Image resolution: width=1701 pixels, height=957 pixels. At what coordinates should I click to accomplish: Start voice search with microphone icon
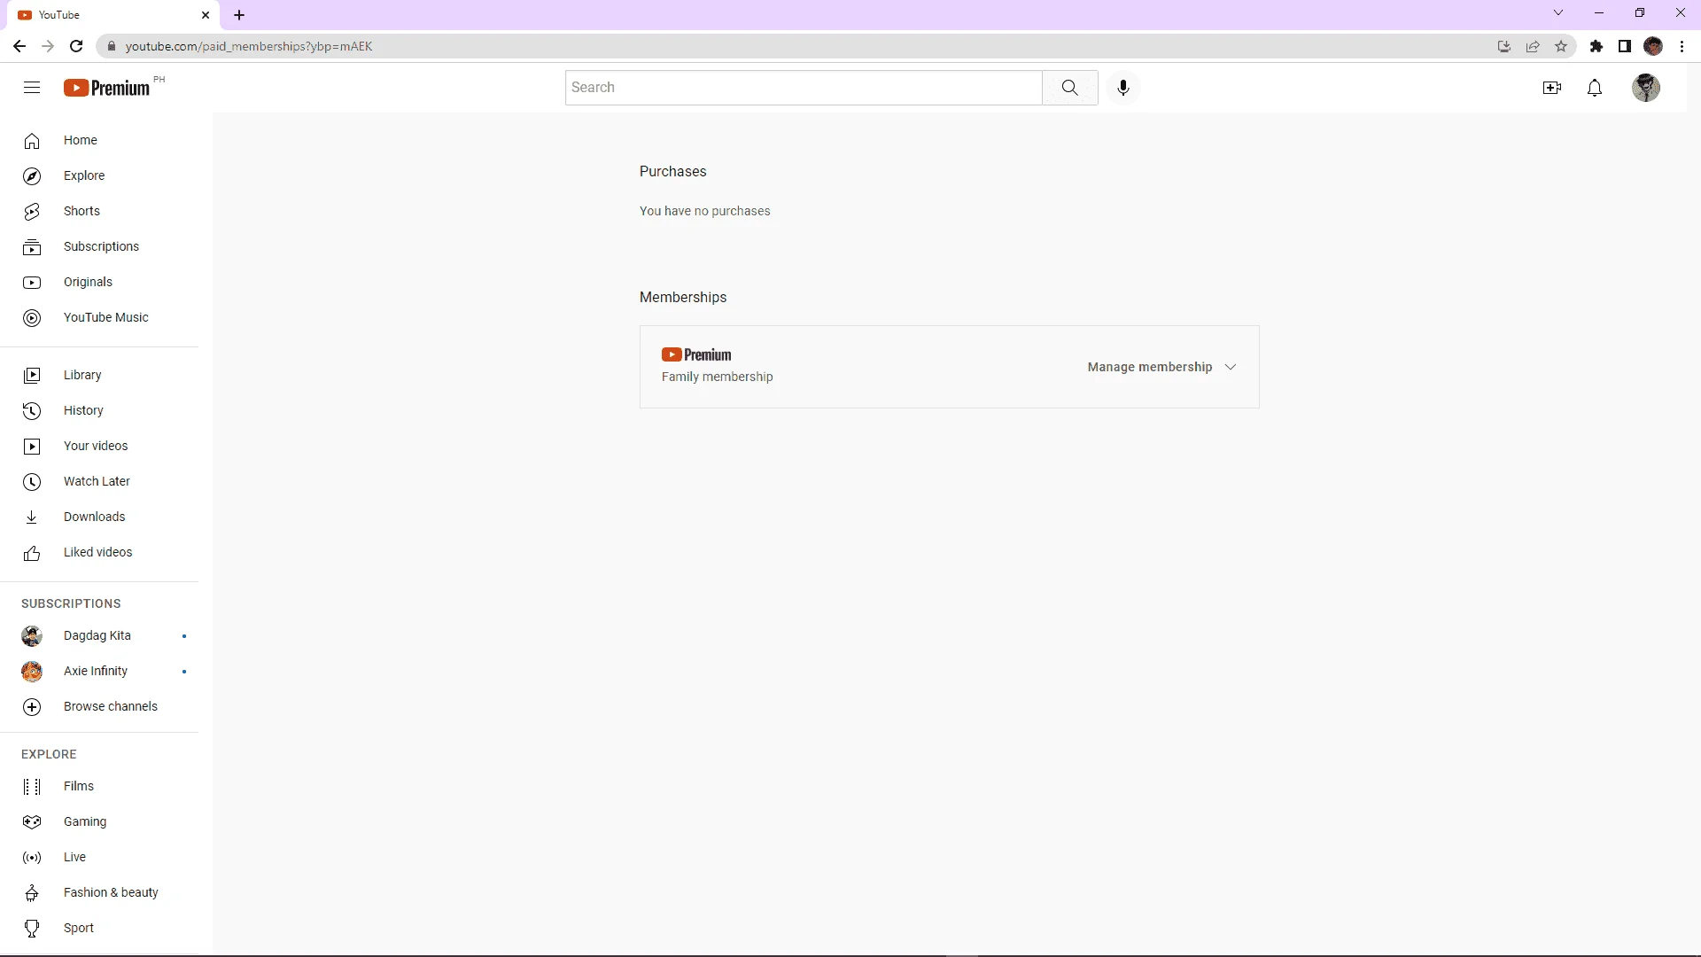point(1123,88)
